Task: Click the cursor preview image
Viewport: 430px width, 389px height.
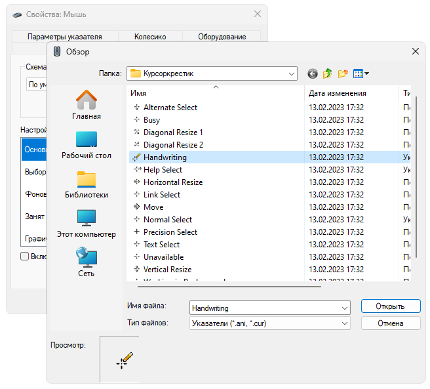Action: pos(125,360)
